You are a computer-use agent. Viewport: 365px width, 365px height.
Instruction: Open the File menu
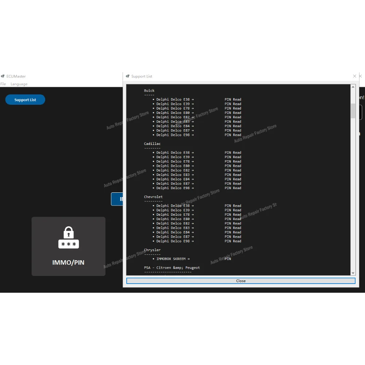coord(3,84)
